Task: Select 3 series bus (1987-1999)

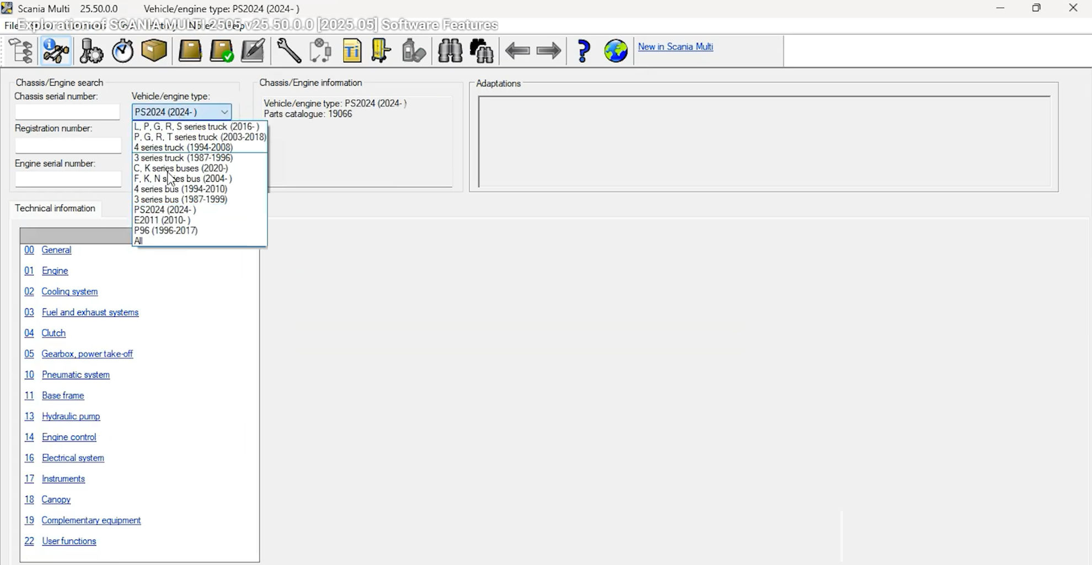Action: click(200, 199)
